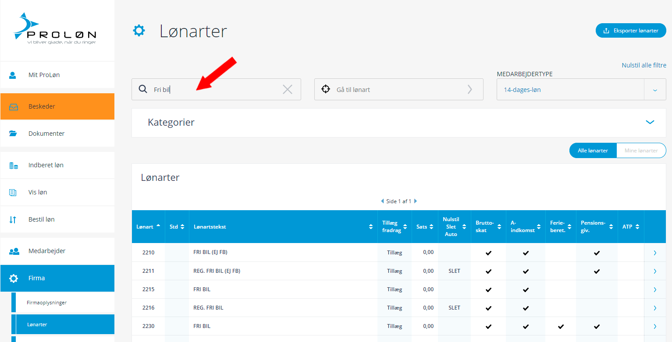Click Nulstil alle filtre link
This screenshot has height=342, width=672.
click(x=644, y=65)
